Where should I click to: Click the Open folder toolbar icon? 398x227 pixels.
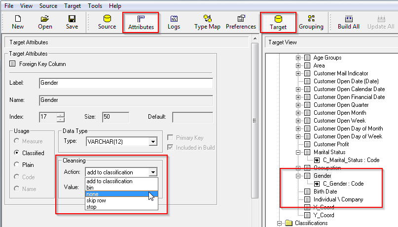pos(45,22)
